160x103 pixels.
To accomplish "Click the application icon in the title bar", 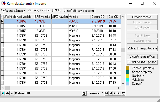I will coord(4,3).
